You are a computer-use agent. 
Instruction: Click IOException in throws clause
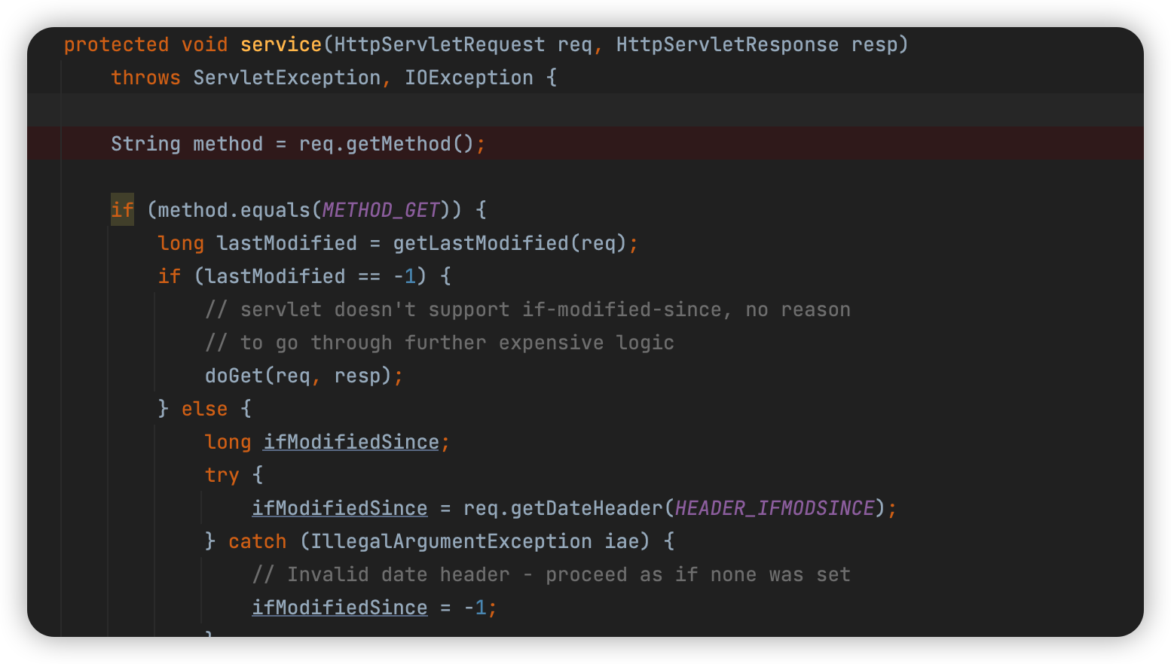point(469,78)
